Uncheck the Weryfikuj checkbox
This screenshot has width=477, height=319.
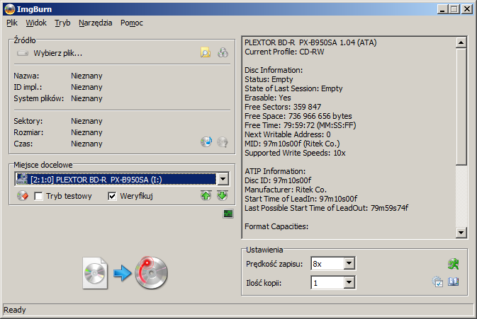click(112, 196)
